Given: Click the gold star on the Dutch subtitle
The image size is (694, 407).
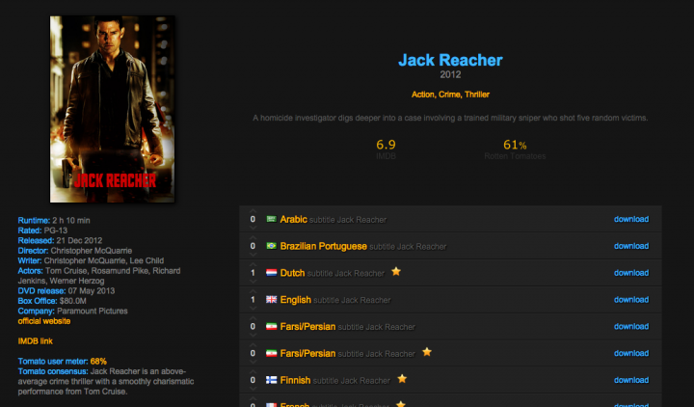Looking at the screenshot, I should pos(396,271).
